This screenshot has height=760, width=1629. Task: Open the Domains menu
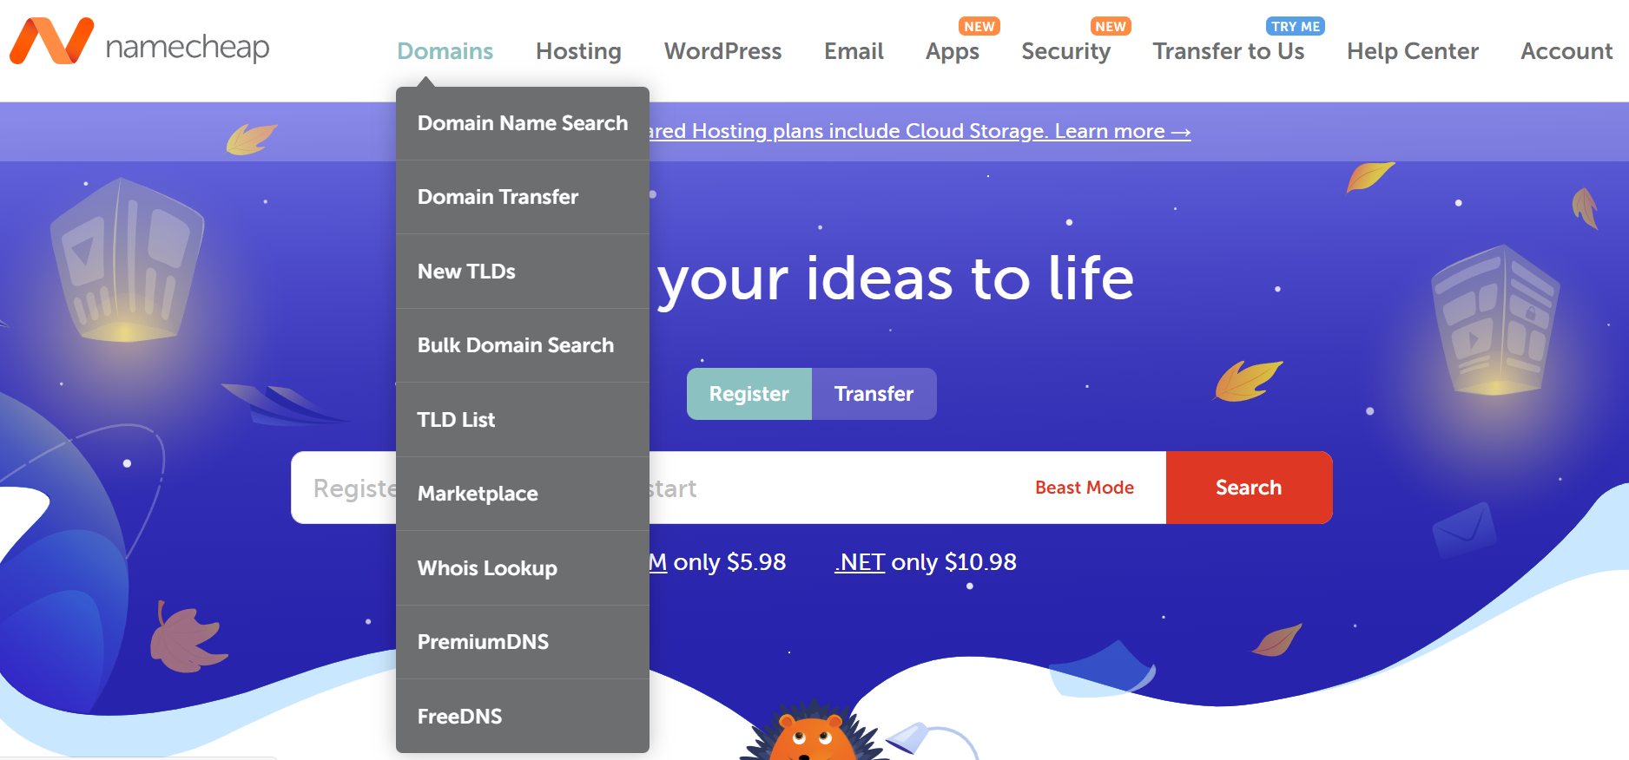pos(445,51)
